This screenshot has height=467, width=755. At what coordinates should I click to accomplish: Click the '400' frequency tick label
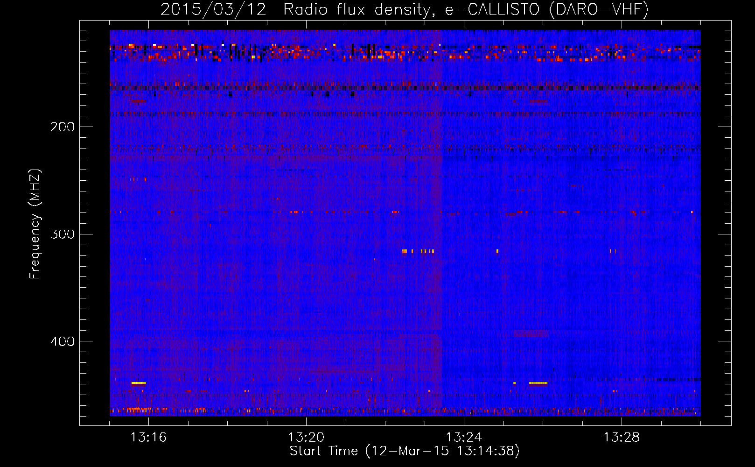tap(63, 341)
